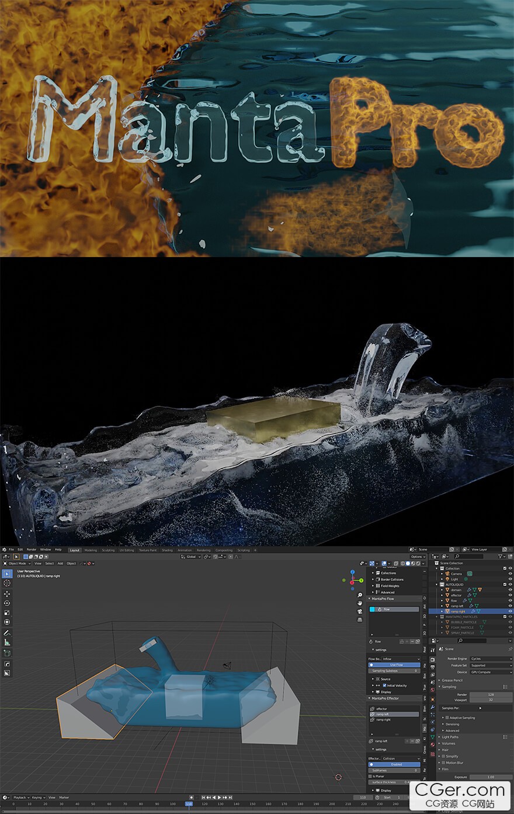514x814 pixels.
Task: Click the Render samples field 128
Action: [x=491, y=694]
